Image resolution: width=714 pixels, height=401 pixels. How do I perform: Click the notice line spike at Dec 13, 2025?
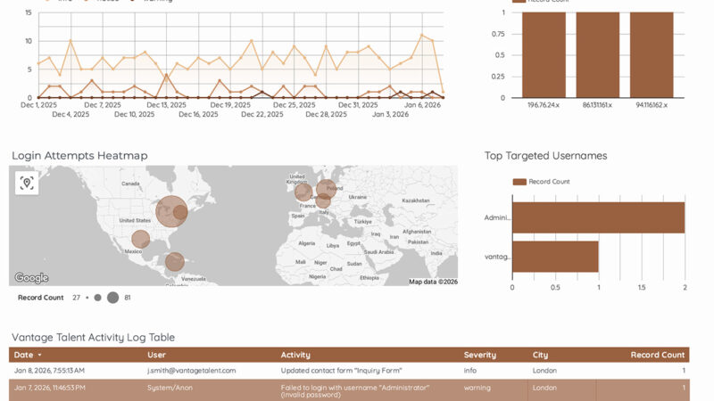click(x=166, y=75)
